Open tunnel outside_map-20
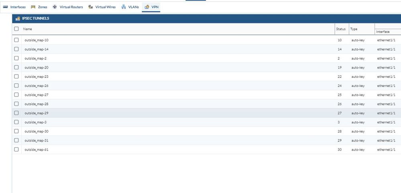The width and height of the screenshot is (401, 193). pos(37,68)
